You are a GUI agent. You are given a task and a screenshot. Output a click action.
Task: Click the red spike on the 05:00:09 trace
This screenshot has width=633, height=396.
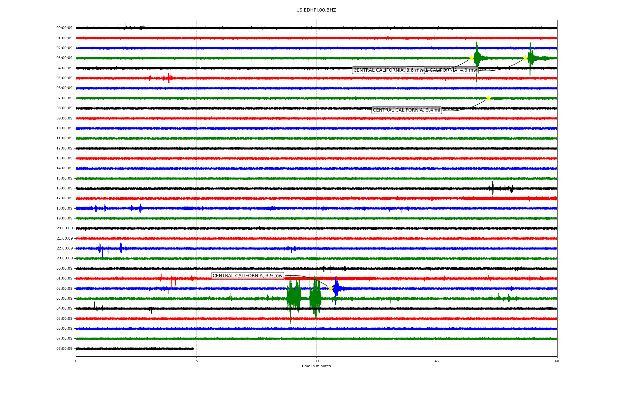point(168,78)
